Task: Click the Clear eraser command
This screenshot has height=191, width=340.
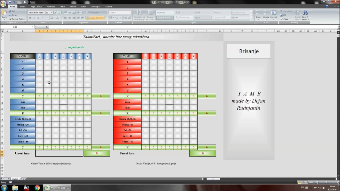Action: point(285,19)
